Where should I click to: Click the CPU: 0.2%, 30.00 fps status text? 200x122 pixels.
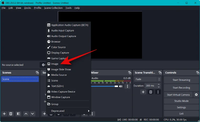click(175, 119)
